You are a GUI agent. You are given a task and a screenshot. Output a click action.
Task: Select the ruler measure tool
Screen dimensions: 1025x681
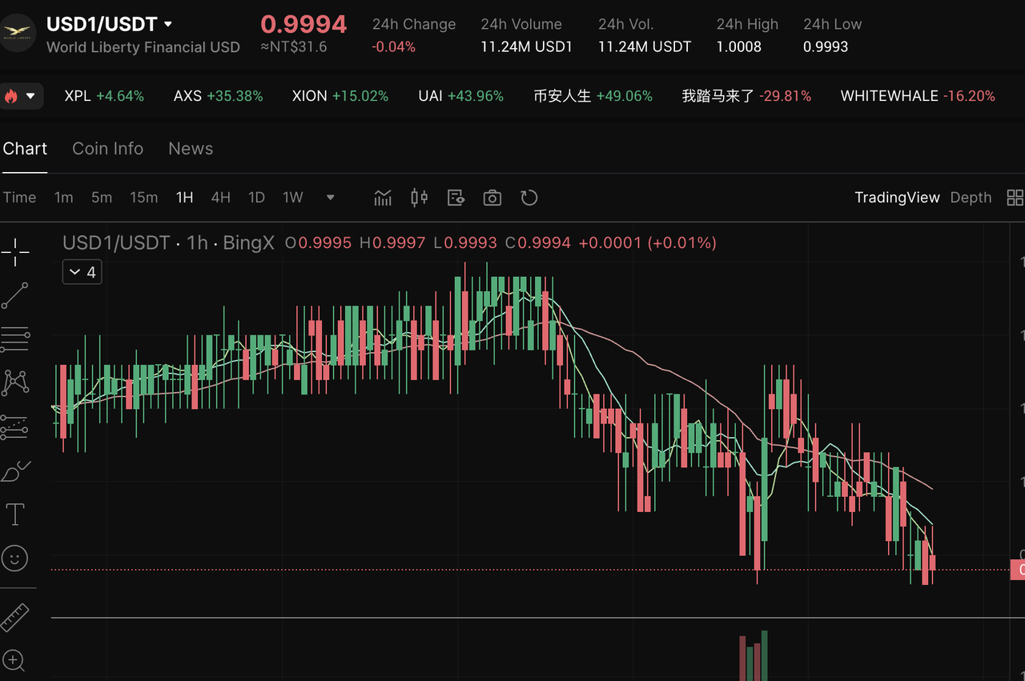click(15, 618)
